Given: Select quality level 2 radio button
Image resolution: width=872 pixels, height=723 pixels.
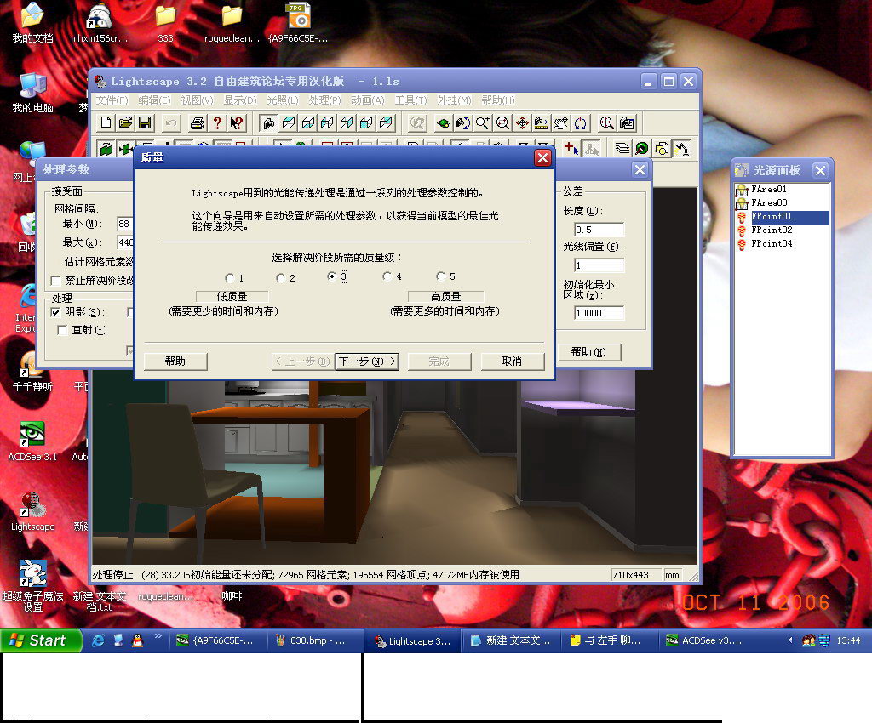Looking at the screenshot, I should (280, 277).
